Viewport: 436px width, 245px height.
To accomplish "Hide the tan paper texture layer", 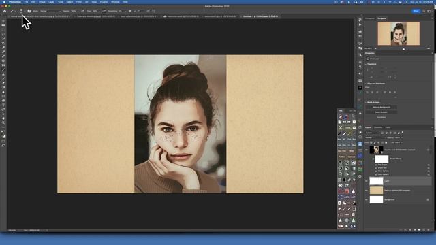I will point(367,191).
